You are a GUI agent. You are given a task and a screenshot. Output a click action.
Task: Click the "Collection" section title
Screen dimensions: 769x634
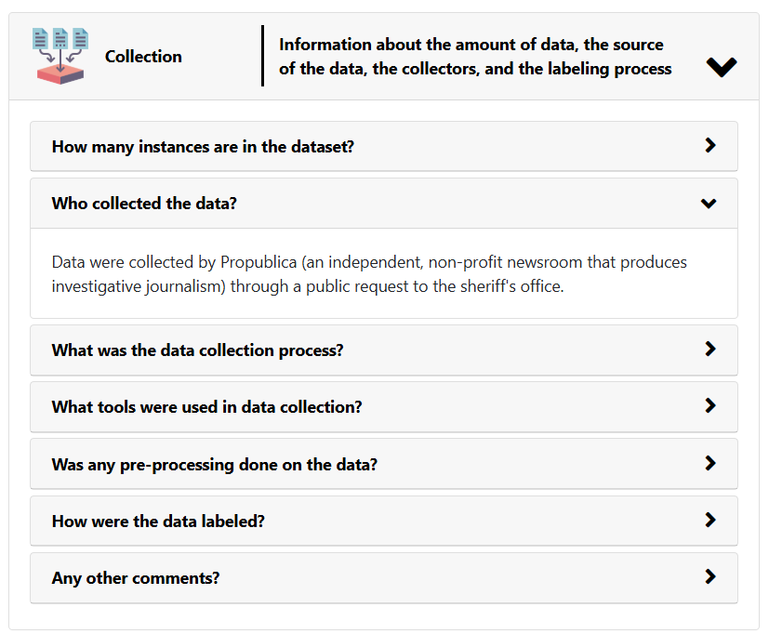click(143, 57)
